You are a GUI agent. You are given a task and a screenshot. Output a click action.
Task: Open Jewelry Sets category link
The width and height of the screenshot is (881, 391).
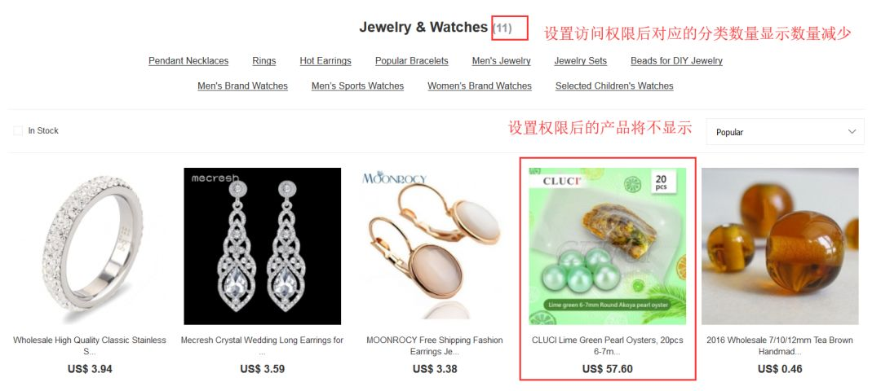coord(581,60)
